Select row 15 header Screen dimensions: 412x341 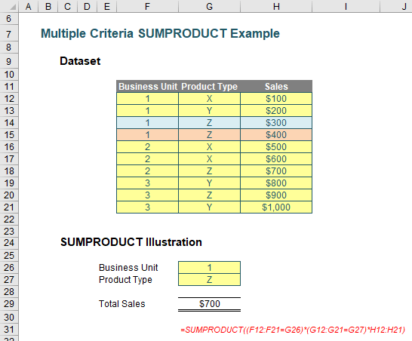coord(9,135)
